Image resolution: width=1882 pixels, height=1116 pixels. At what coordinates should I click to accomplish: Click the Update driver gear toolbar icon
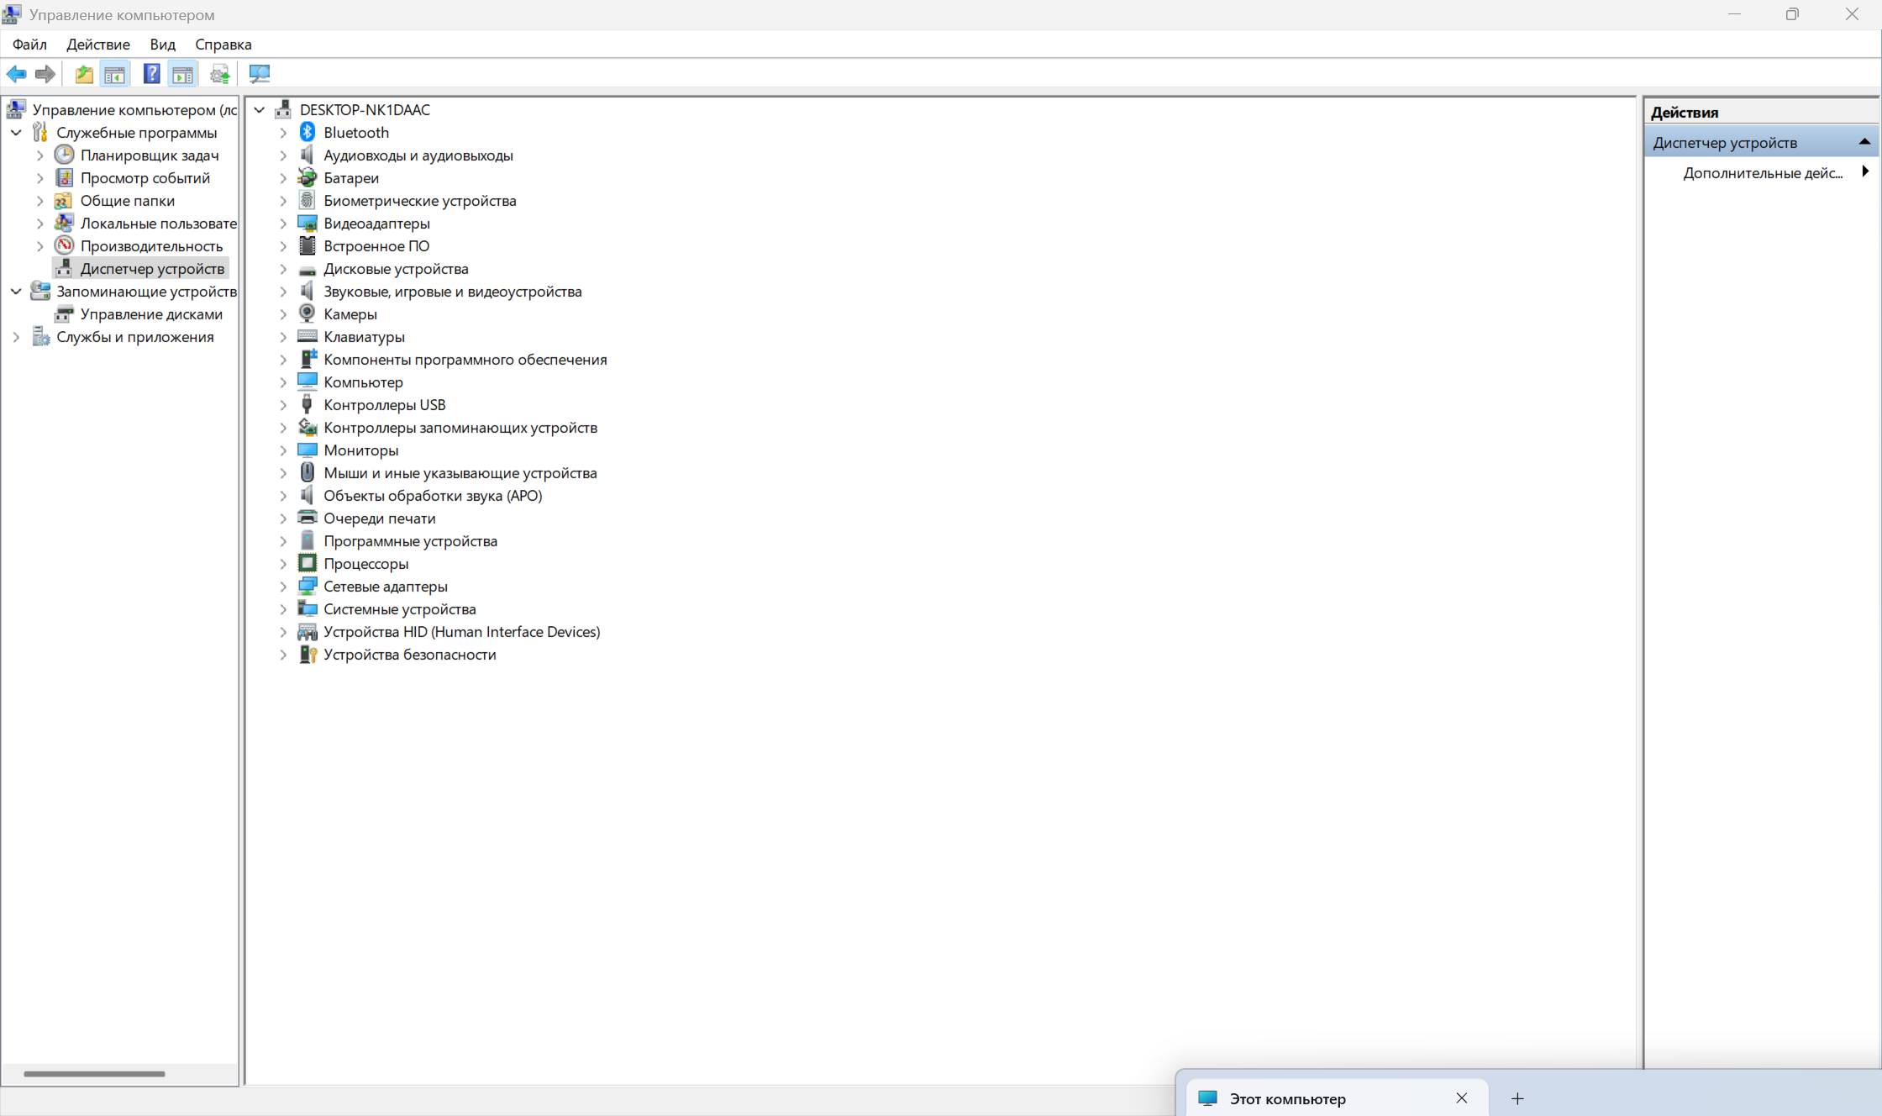(219, 74)
